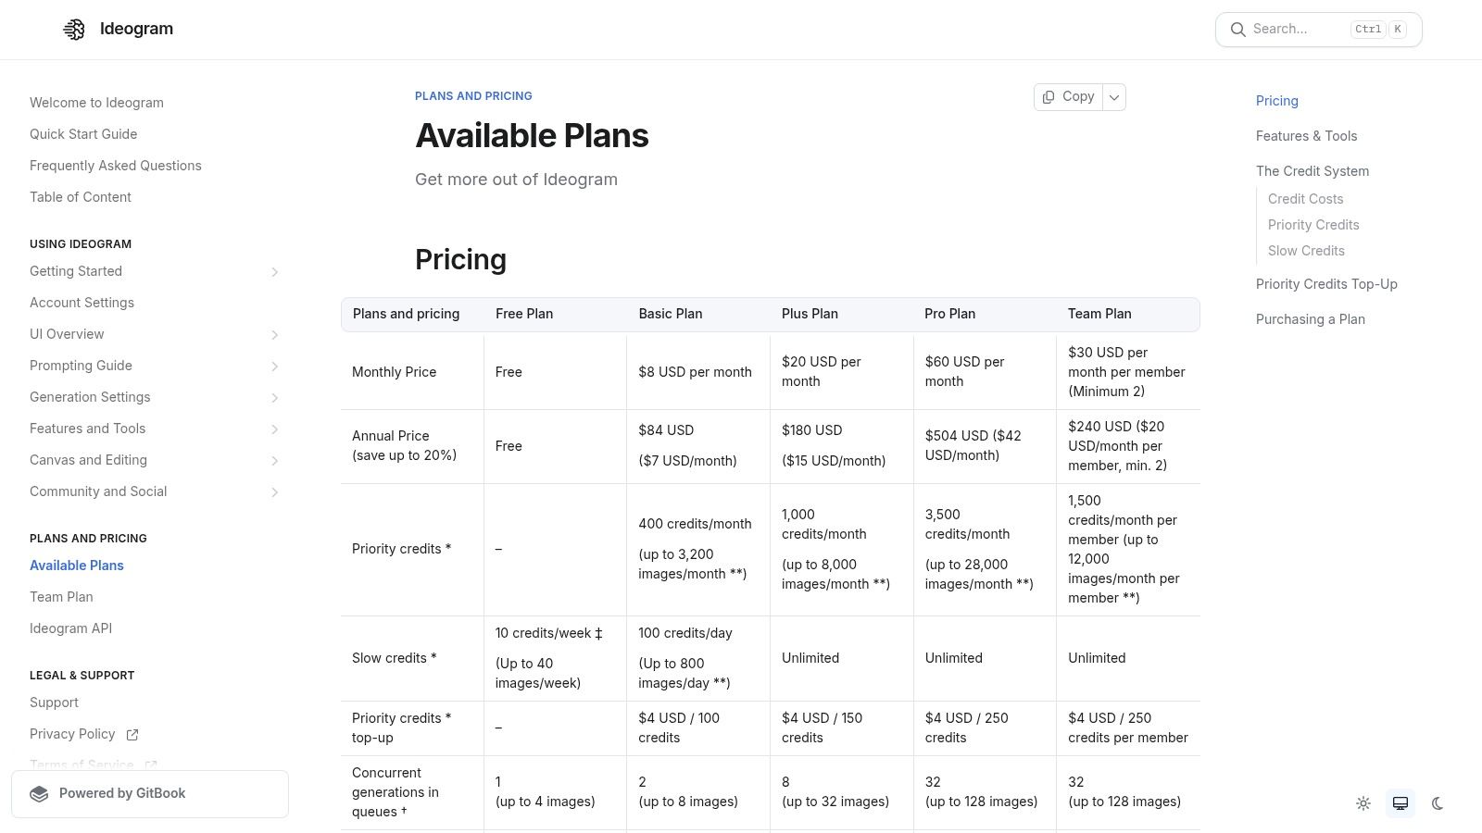This screenshot has width=1482, height=833.
Task: Expand Canvas and Editing section
Action: point(274,461)
